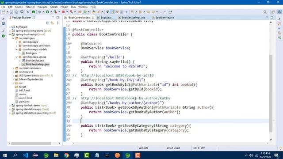Click the Open Perspective icon at top right
Image resolution: width=283 pixels, height=159 pixels.
tap(273, 12)
